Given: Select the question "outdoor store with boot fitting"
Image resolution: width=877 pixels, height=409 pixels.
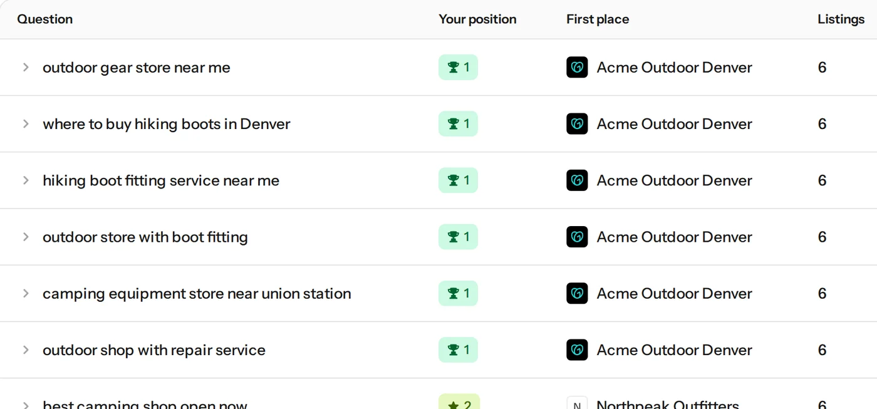Looking at the screenshot, I should click(145, 237).
